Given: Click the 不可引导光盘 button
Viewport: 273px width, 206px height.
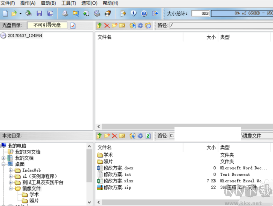Looking at the screenshot, I should [47, 25].
